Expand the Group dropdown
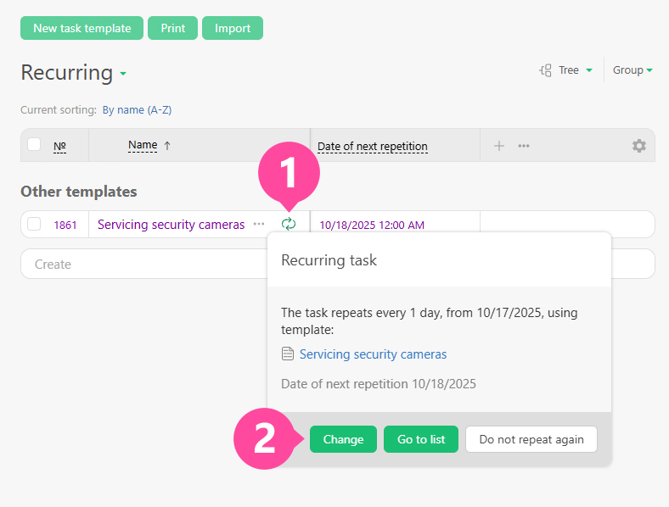Viewport: 669px width, 507px height. 632,70
